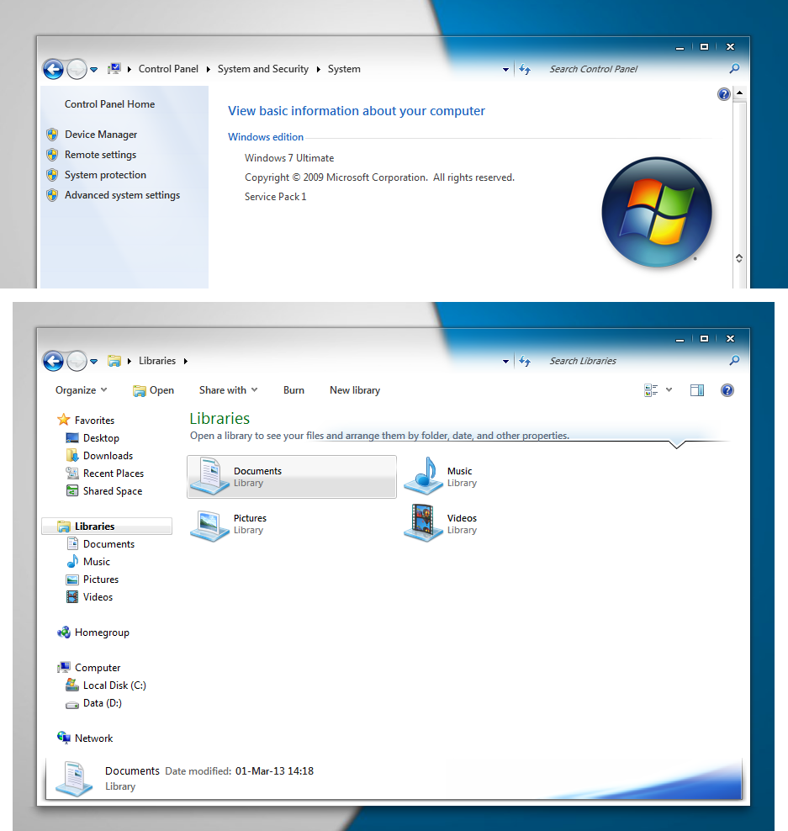The image size is (788, 831).
Task: Expand arrow after System and Security breadcrumb
Action: [x=319, y=70]
